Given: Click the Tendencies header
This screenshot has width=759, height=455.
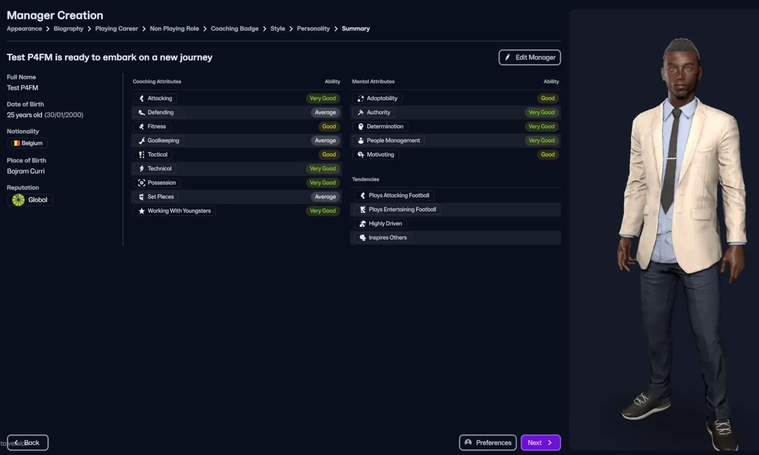Looking at the screenshot, I should [x=365, y=179].
